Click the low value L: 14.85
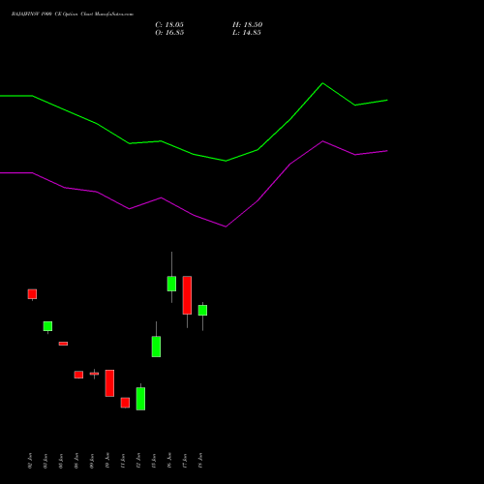 click(x=247, y=33)
